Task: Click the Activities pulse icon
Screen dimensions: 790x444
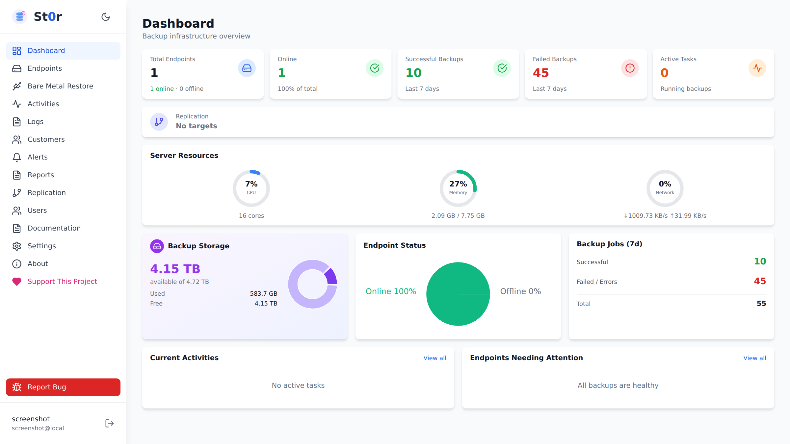Action: click(17, 104)
